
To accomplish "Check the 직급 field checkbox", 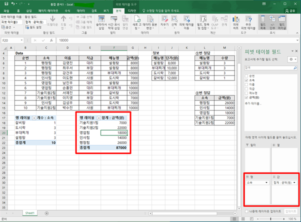I will [x=246, y=88].
